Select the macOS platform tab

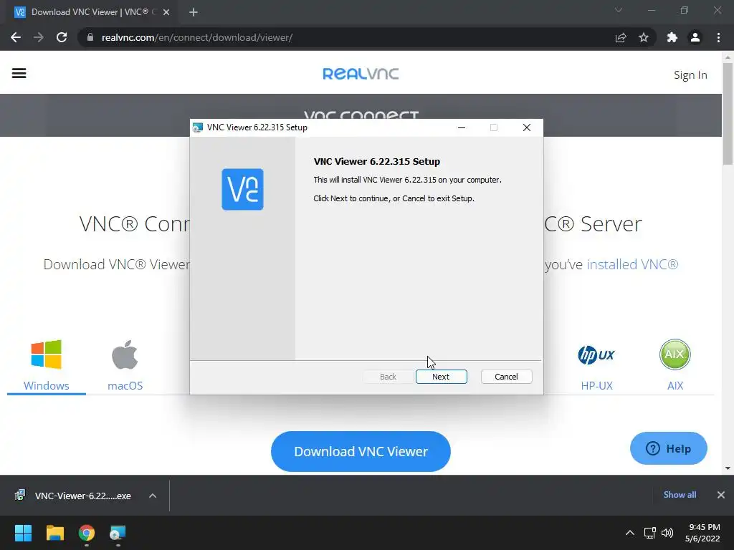125,366
